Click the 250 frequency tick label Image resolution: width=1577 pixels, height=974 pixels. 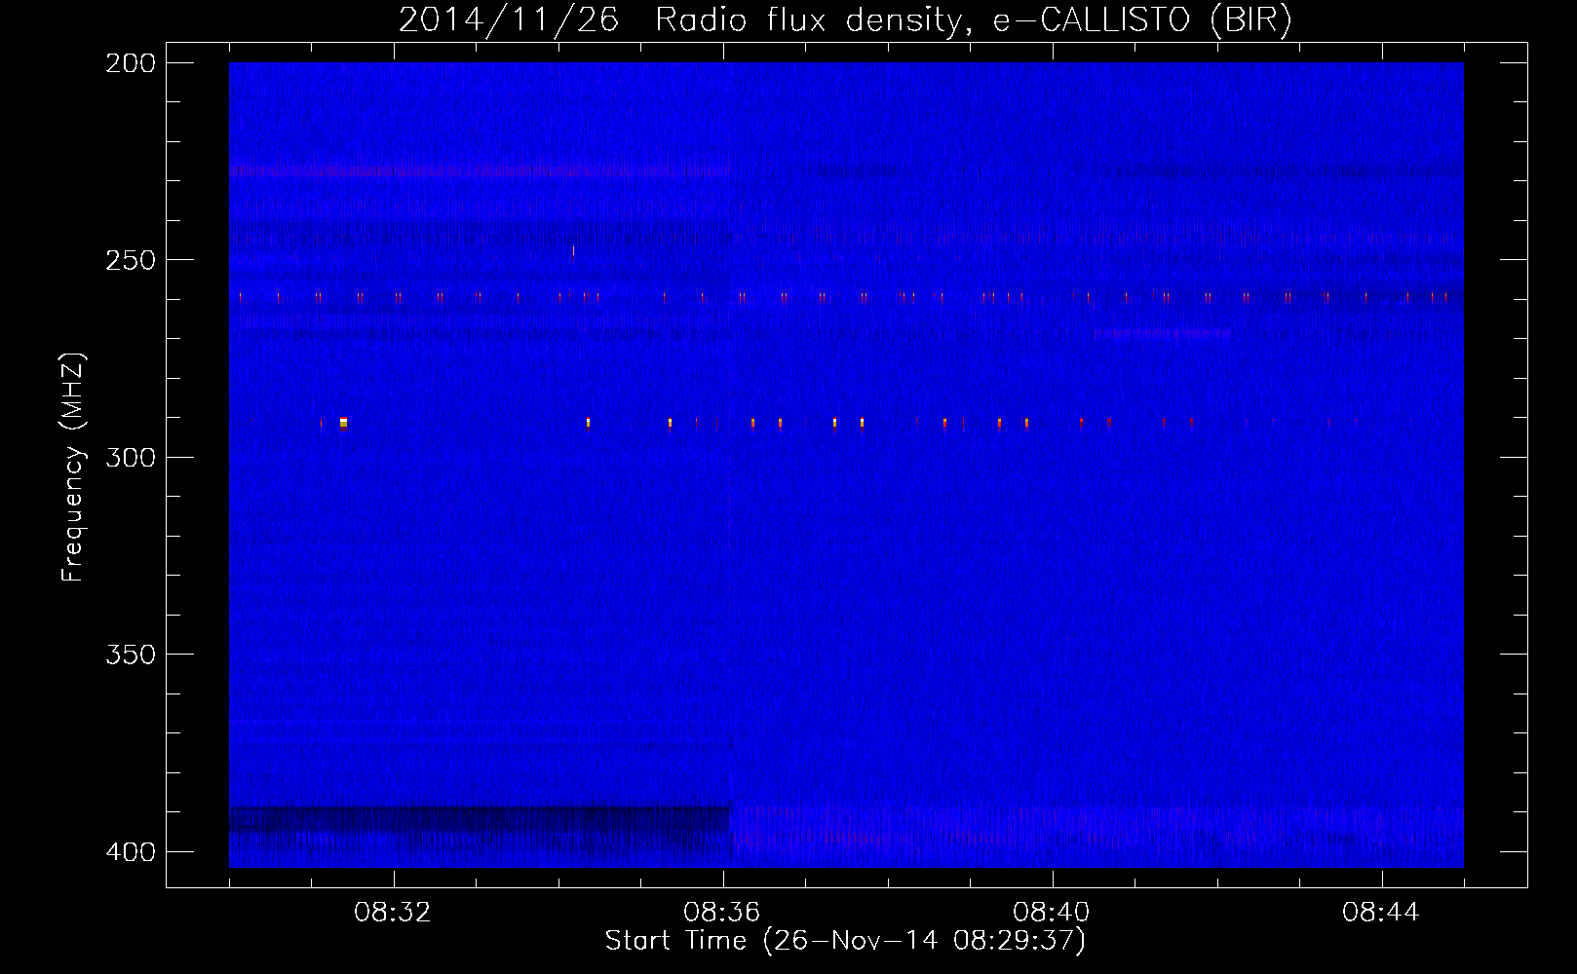coord(131,260)
